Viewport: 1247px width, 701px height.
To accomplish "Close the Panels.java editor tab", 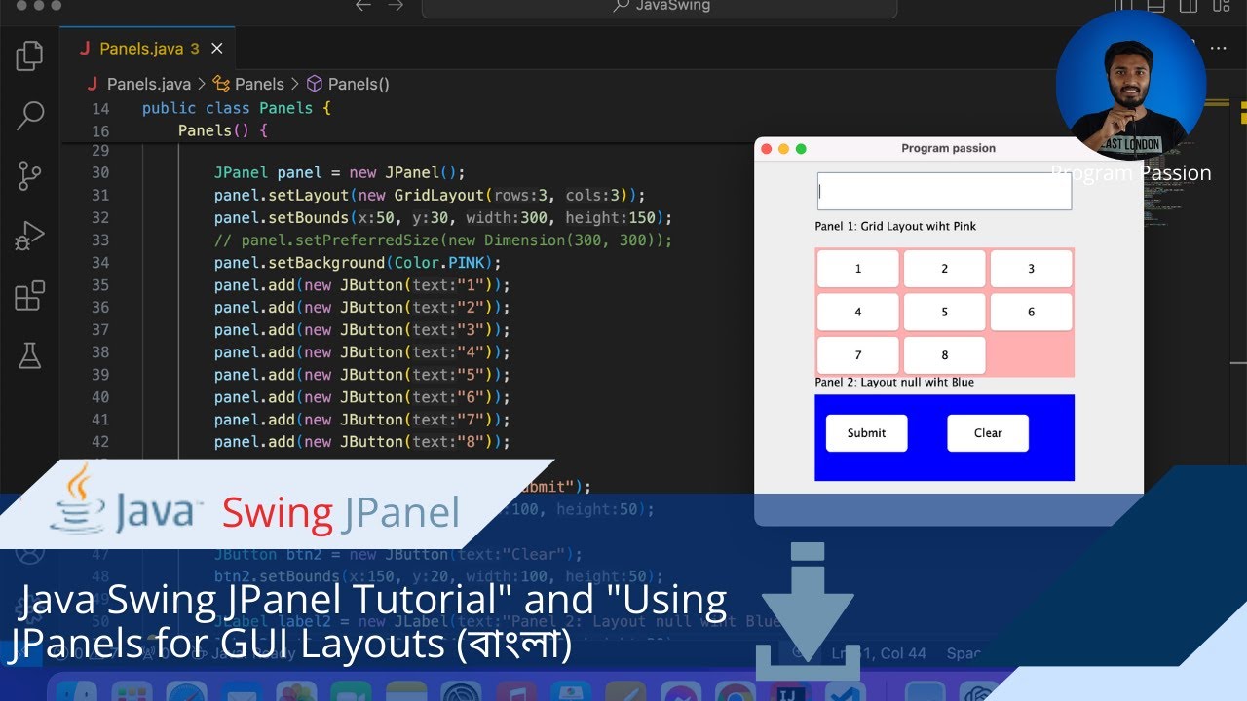I will pos(217,48).
